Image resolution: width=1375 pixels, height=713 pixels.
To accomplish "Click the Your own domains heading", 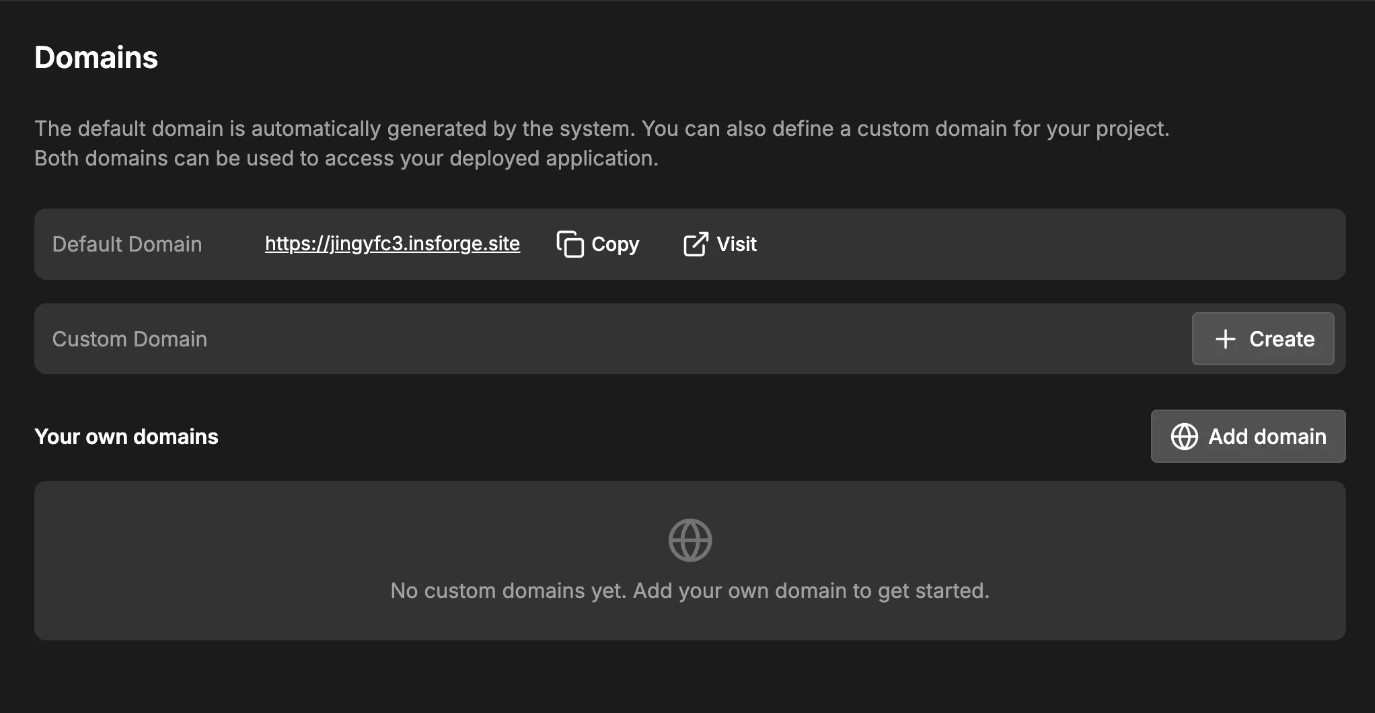I will point(126,436).
